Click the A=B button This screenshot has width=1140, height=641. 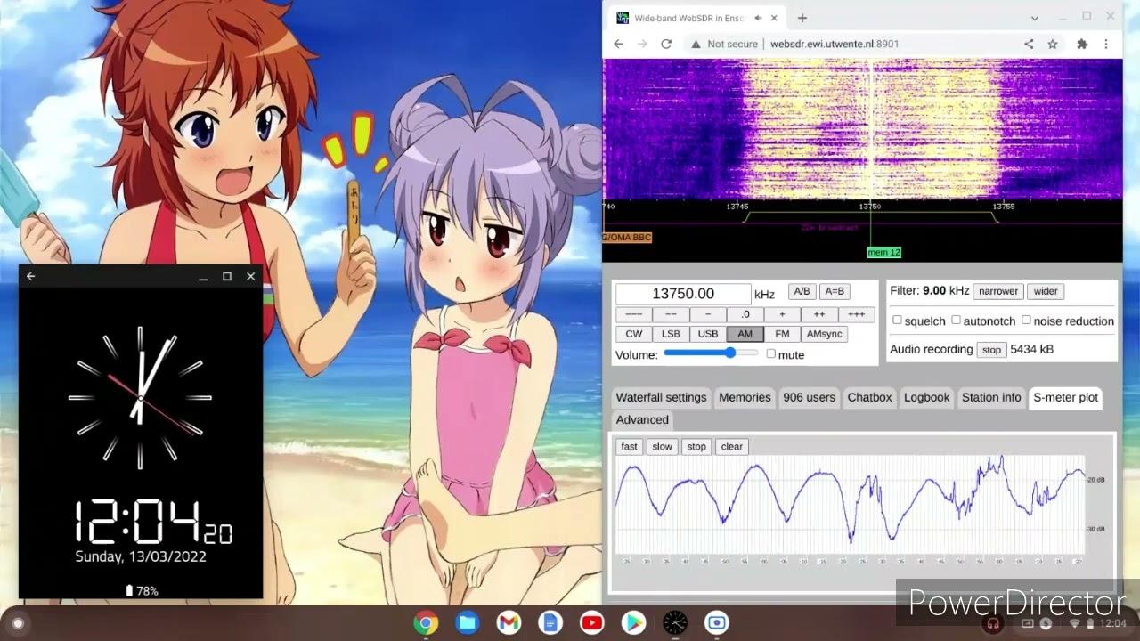[835, 291]
